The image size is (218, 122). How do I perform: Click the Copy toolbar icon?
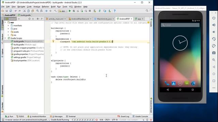[x=29, y=11]
